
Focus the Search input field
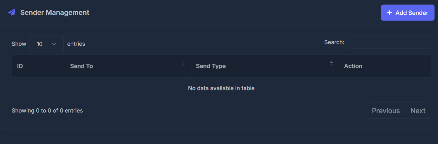tap(389, 43)
